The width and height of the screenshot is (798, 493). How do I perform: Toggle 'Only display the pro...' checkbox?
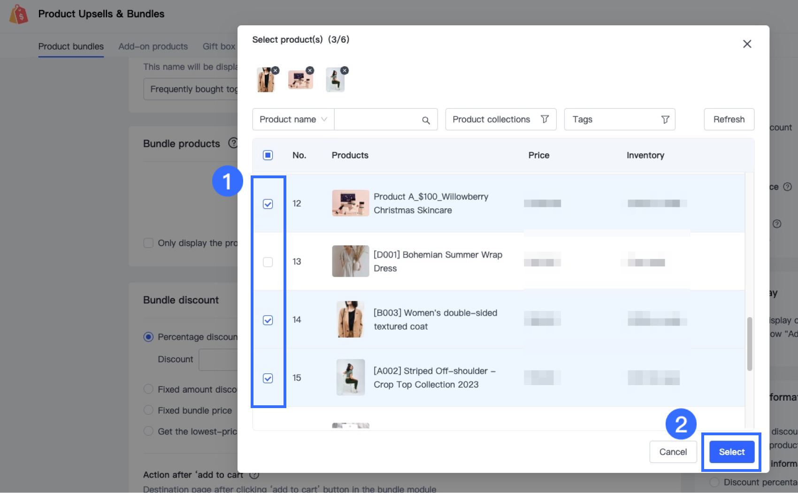[x=148, y=243]
